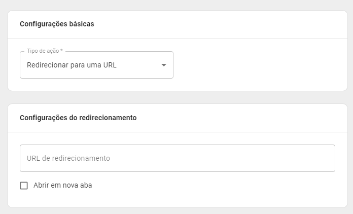This screenshot has width=353, height=214.
Task: Click the gray background between the two cards
Action: pyautogui.click(x=176, y=97)
